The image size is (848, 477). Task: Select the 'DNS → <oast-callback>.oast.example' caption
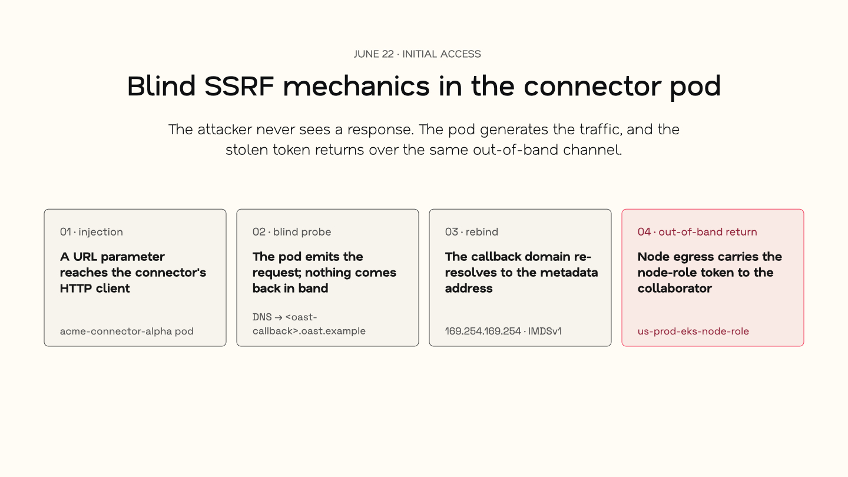point(309,324)
